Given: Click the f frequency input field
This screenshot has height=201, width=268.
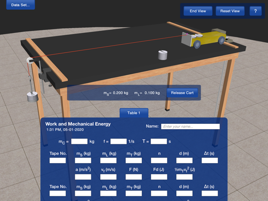Looking at the screenshot, I should pos(118,141).
